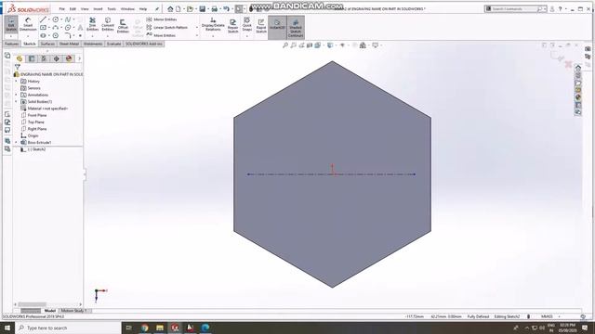Viewport: 595px width, 334px height.
Task: Click the Print icon
Action: [x=215, y=8]
